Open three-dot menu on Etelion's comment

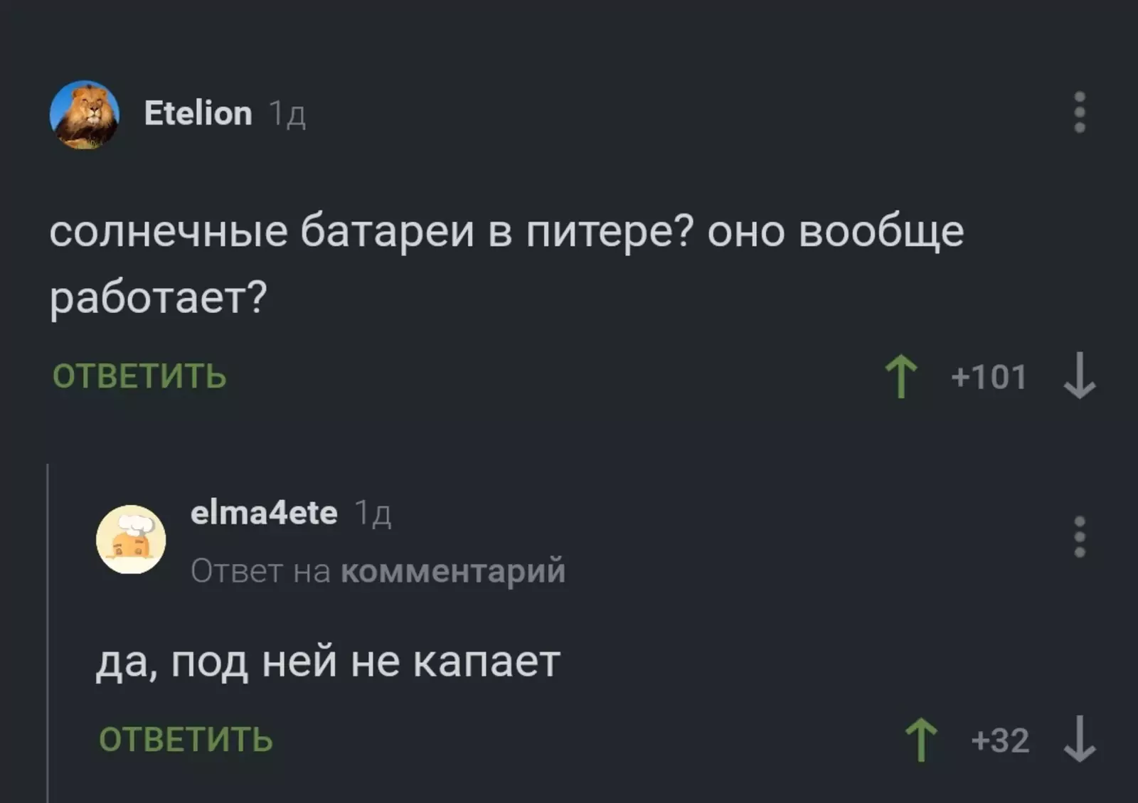pyautogui.click(x=1079, y=112)
